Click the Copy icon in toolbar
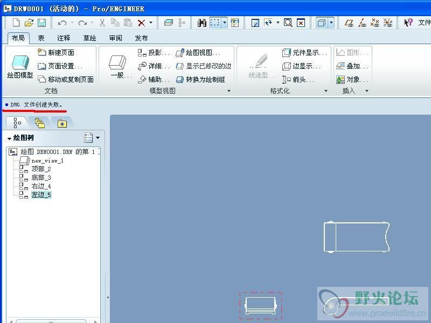431x323 pixels. [x=115, y=23]
